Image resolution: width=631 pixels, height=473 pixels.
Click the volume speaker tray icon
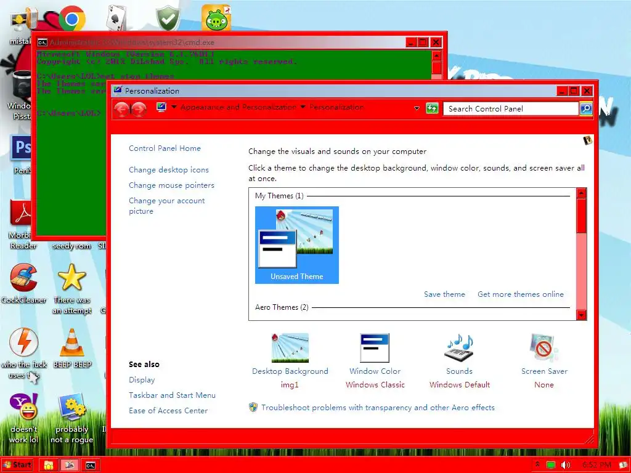[566, 465]
